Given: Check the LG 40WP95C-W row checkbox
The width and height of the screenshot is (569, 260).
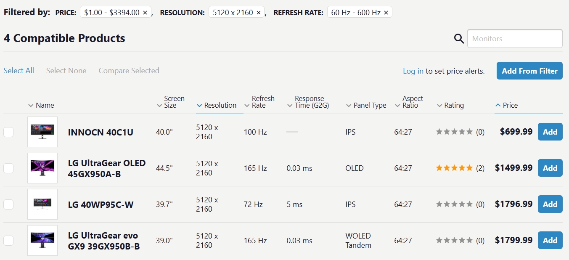Looking at the screenshot, I should pyautogui.click(x=8, y=204).
